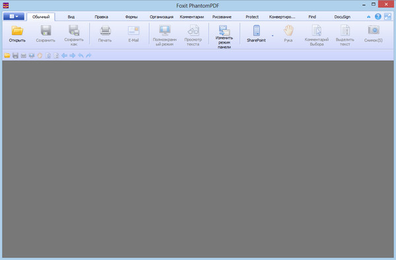
Task: Switch to the Вид tab
Action: coord(71,17)
